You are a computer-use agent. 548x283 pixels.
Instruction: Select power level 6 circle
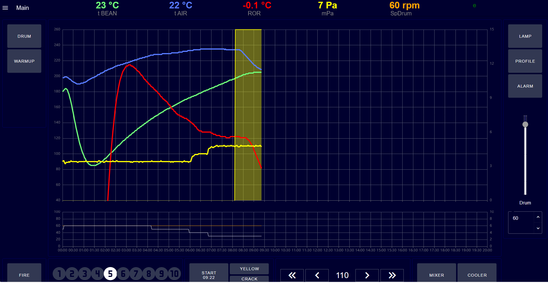(x=123, y=274)
